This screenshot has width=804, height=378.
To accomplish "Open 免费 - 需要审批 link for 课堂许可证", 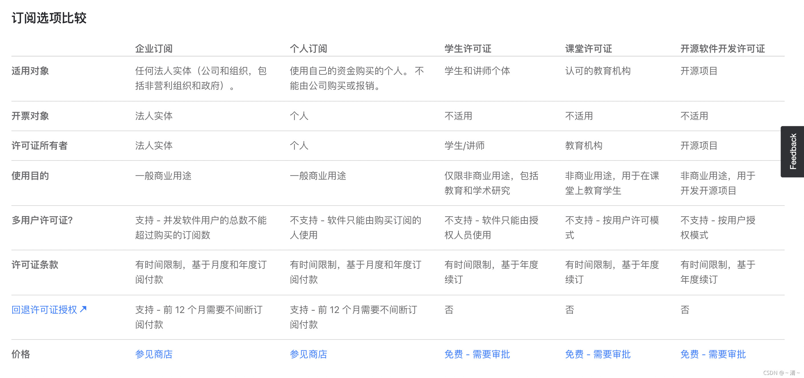I will tap(598, 354).
